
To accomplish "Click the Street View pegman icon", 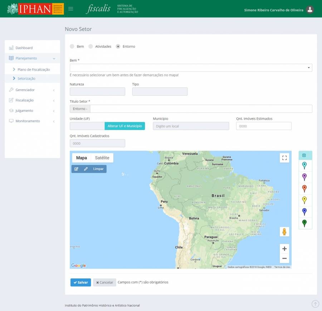I will coord(284,232).
